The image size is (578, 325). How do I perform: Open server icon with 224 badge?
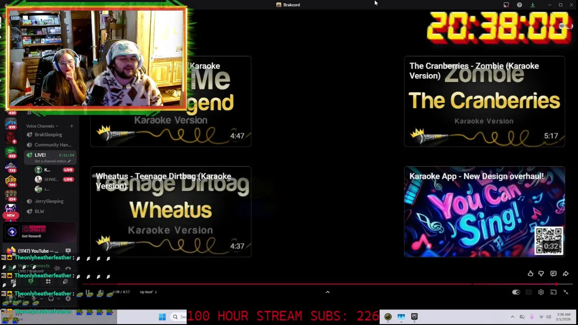11,196
